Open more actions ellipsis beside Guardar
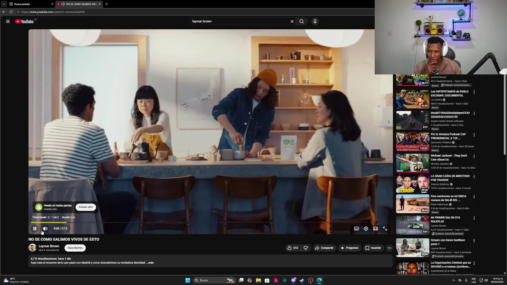 (389, 248)
